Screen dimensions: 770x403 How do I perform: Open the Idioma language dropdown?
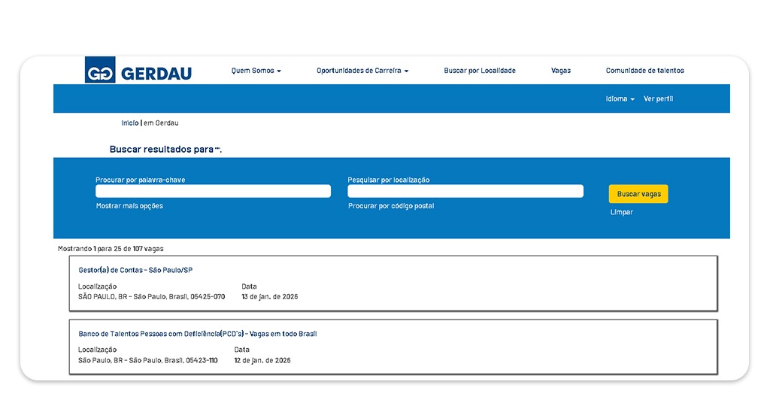coord(620,98)
